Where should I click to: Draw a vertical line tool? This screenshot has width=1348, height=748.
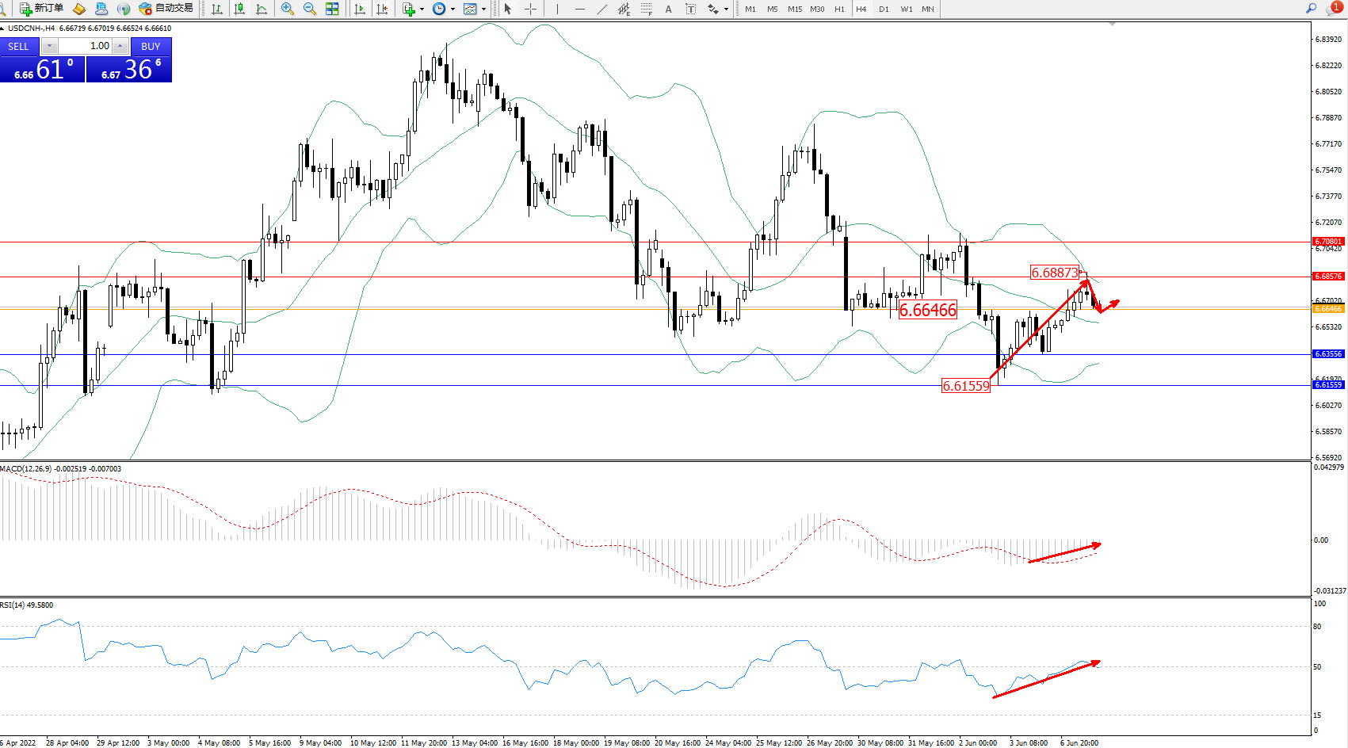point(557,9)
